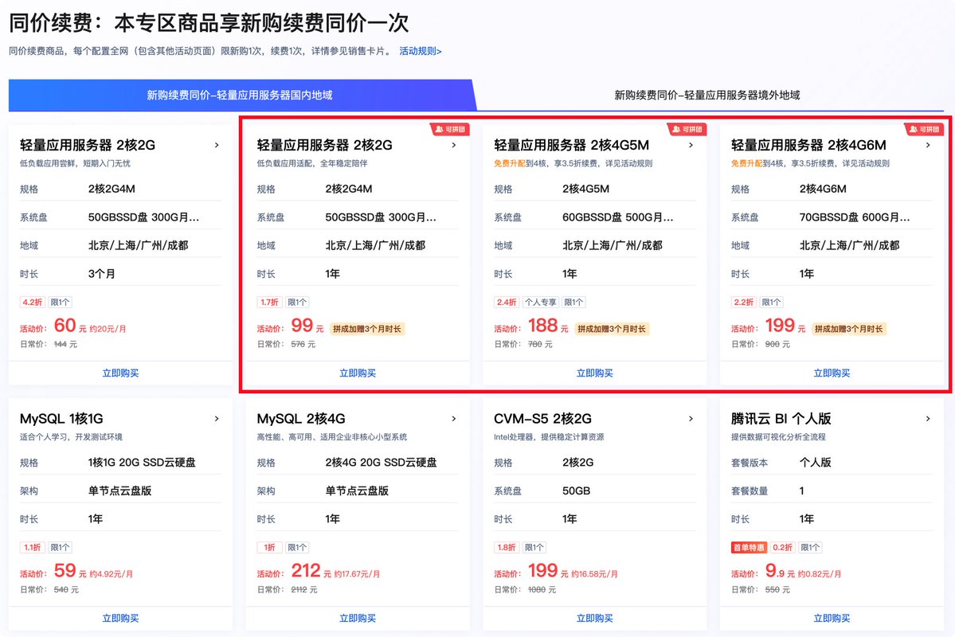Click the 1.1折 tag on MySQL 1核1G

[x=33, y=548]
